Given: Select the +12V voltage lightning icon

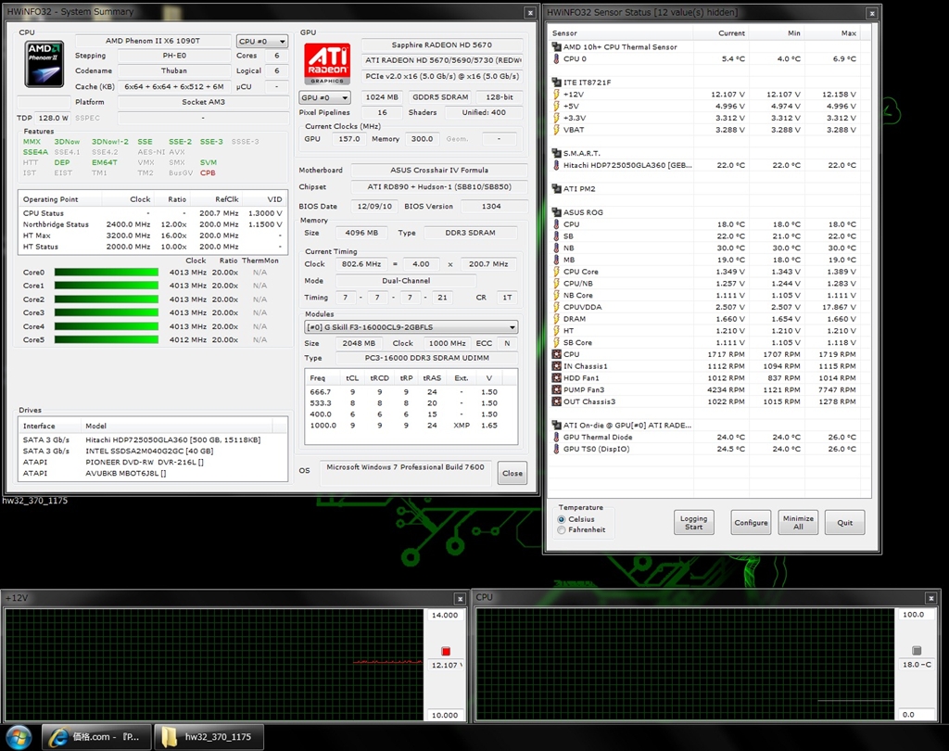Looking at the screenshot, I should (556, 95).
